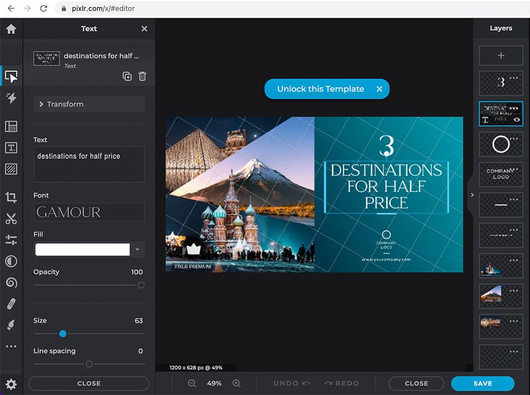Image resolution: width=530 pixels, height=395 pixels.
Task: Click the Opacity slider handle
Action: click(x=141, y=285)
